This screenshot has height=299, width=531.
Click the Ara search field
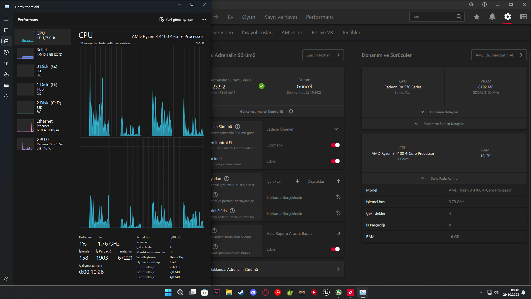(x=433, y=17)
